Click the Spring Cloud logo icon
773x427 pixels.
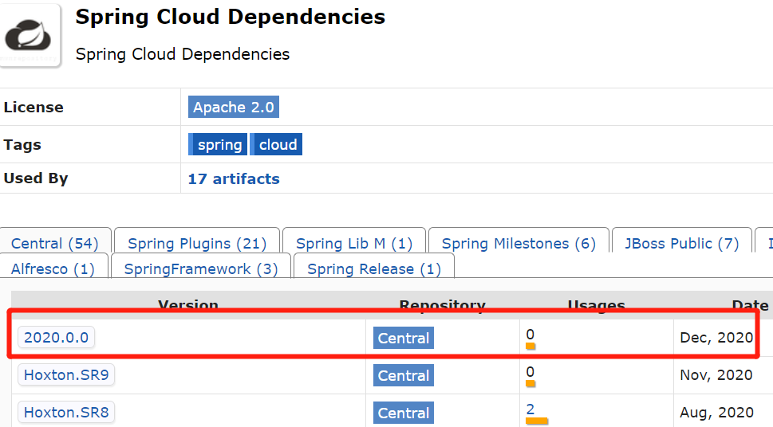(x=30, y=36)
